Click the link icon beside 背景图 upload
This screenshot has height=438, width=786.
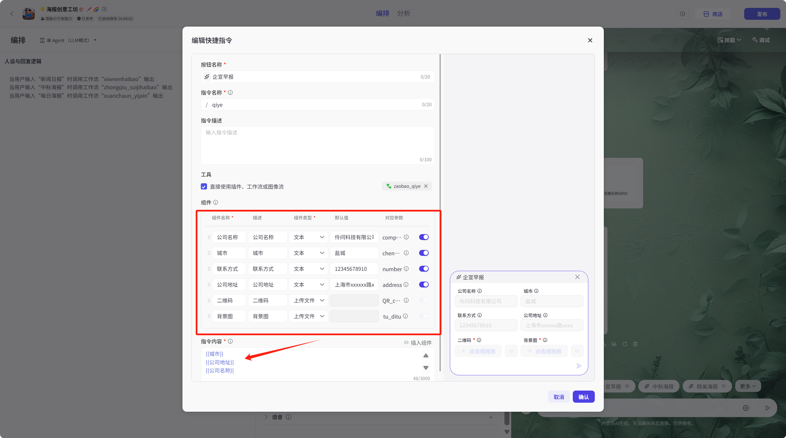pyautogui.click(x=577, y=351)
